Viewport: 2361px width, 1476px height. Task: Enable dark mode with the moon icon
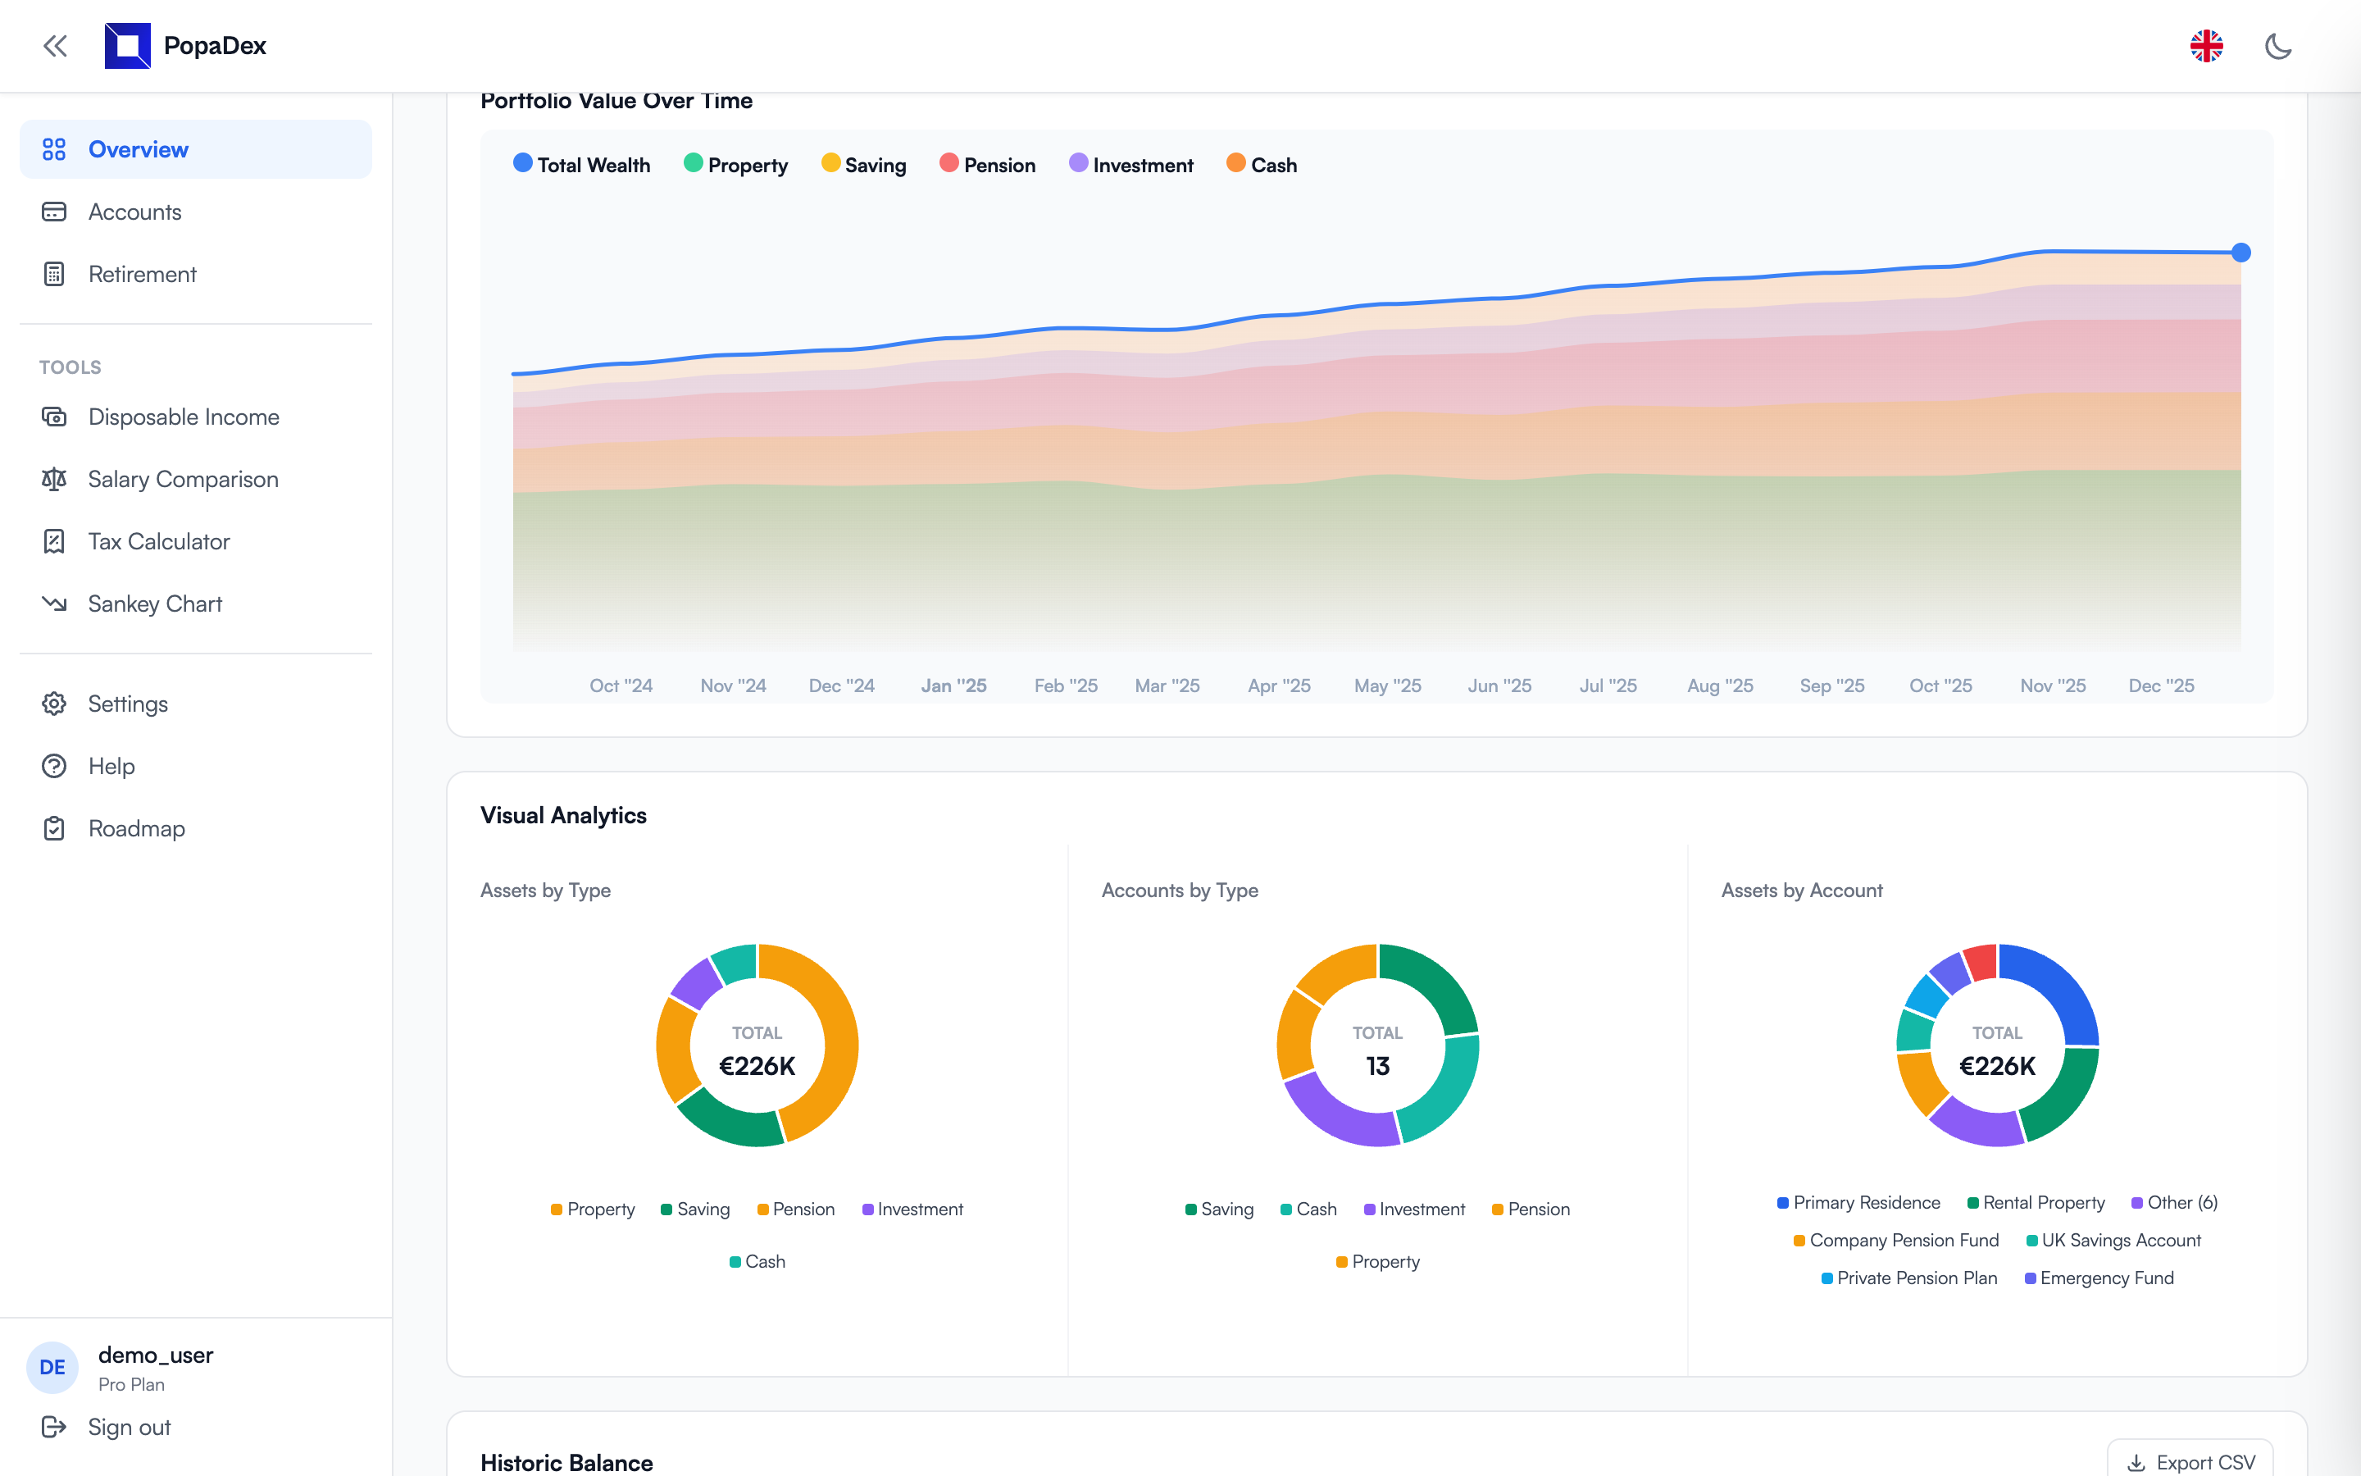(x=2279, y=46)
